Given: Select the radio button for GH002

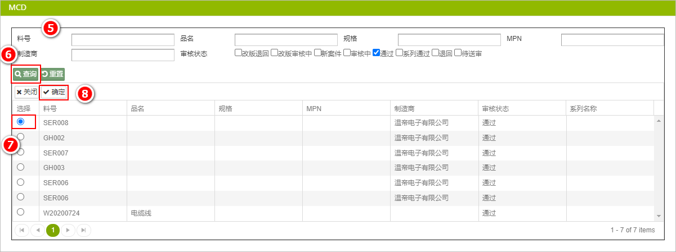Looking at the screenshot, I should tap(21, 137).
